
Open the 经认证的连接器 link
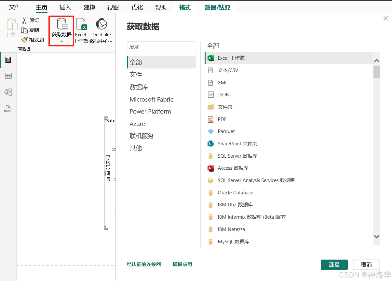click(144, 264)
